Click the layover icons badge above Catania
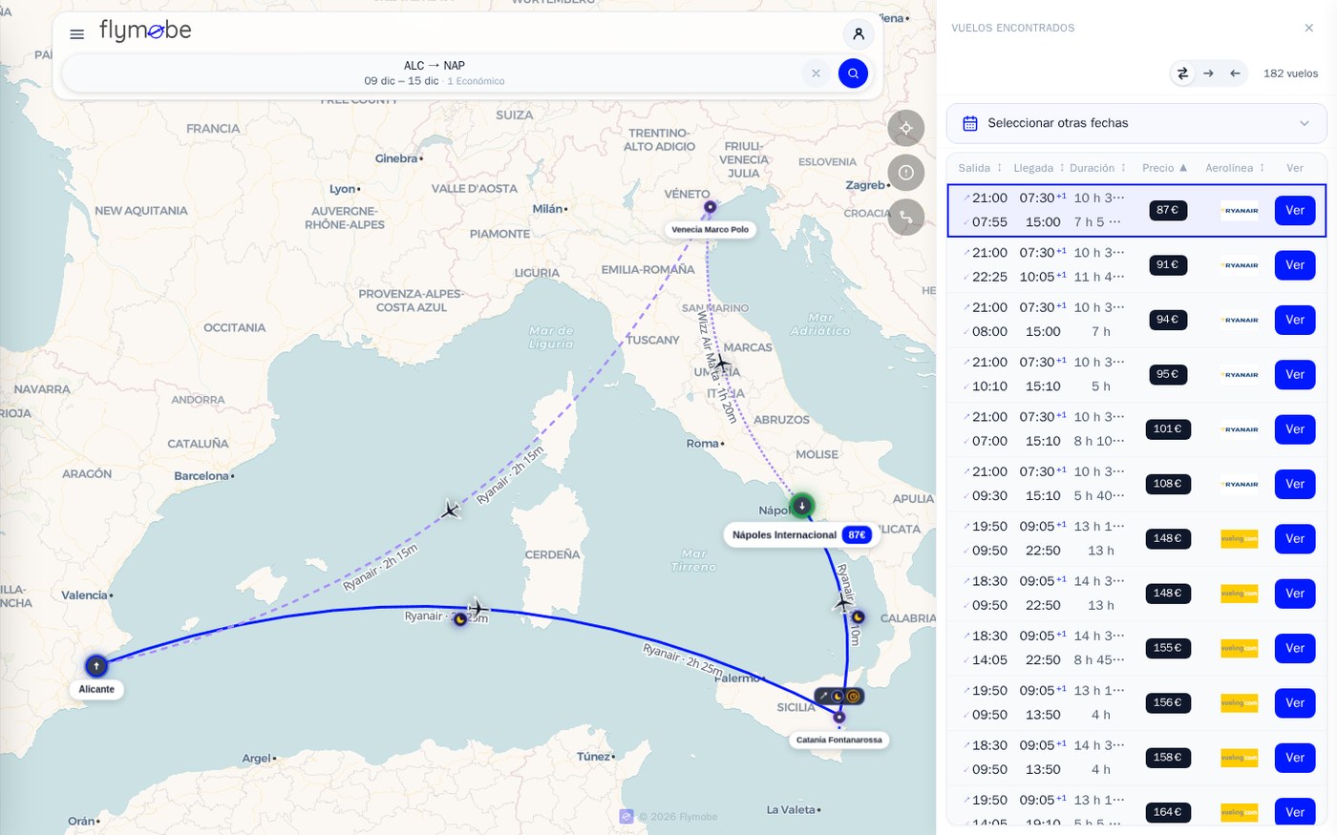The image size is (1337, 835). [838, 697]
